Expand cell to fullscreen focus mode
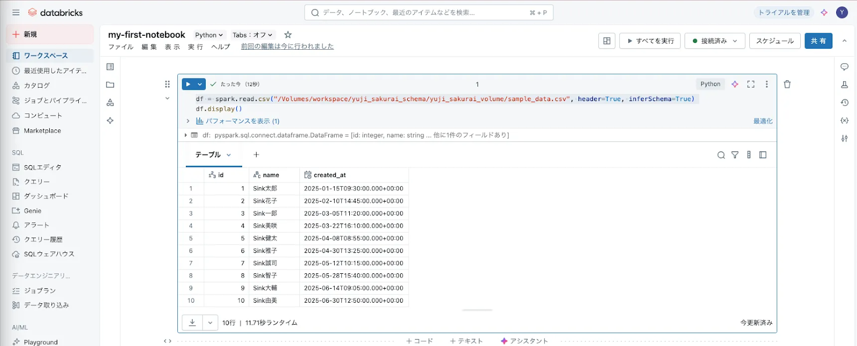The height and width of the screenshot is (346, 857). coord(751,84)
